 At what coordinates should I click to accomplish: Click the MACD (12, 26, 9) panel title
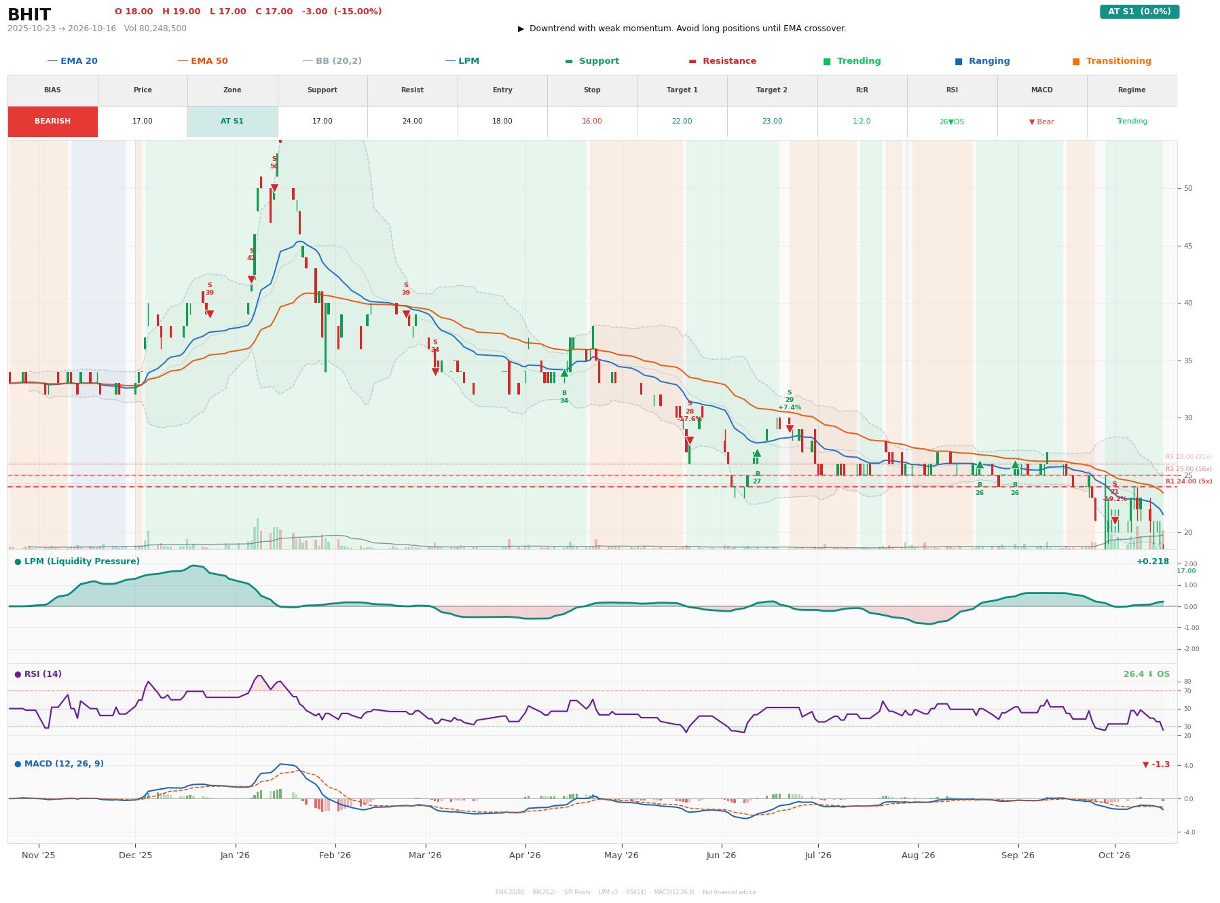pyautogui.click(x=59, y=764)
